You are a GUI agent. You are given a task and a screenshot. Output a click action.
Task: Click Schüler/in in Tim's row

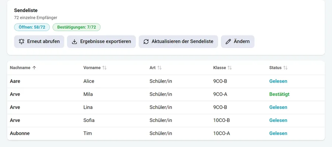[161, 133]
